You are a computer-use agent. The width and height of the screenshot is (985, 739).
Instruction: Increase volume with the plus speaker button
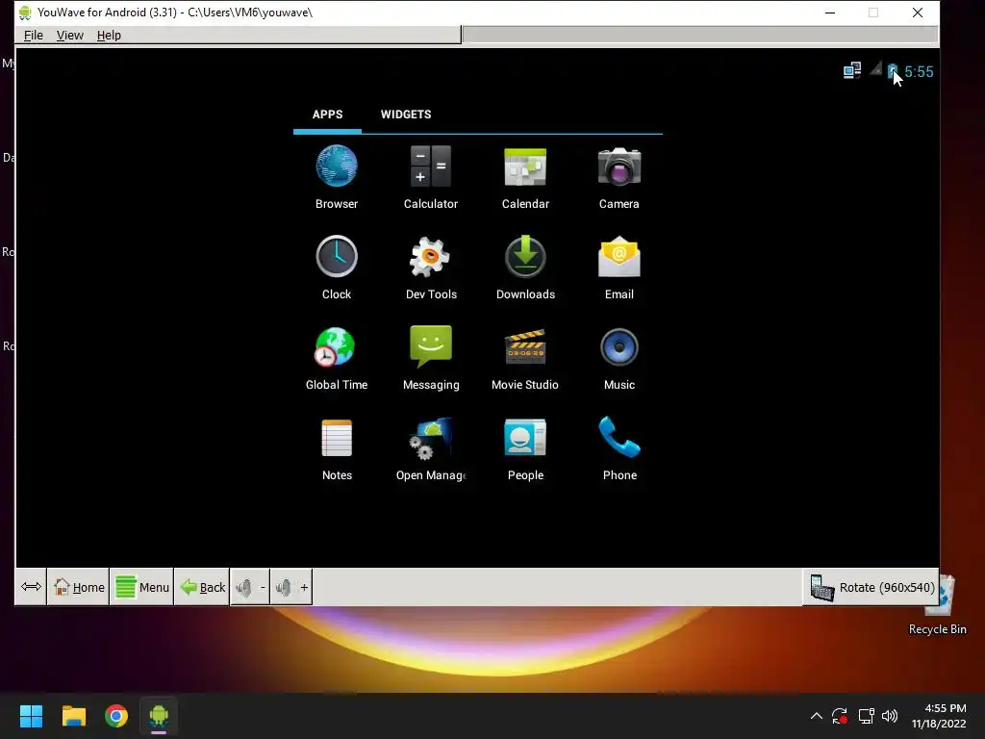(x=290, y=587)
